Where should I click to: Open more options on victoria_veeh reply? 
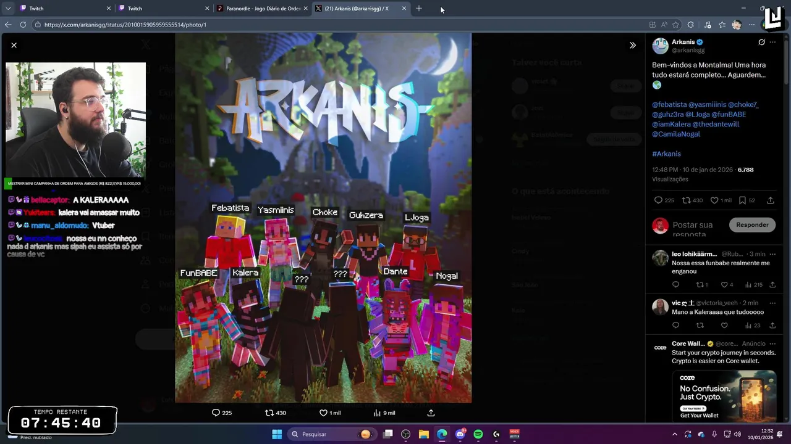coord(772,303)
